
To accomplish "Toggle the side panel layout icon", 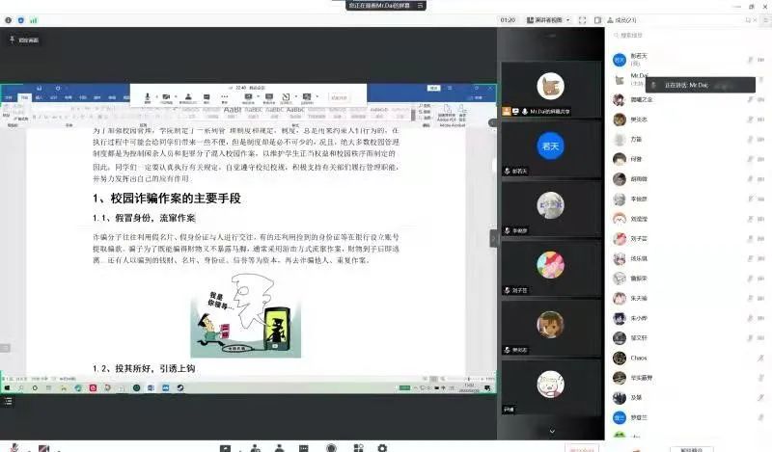I will 597,19.
